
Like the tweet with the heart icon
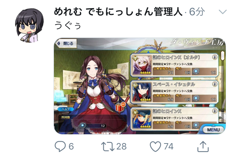(x=155, y=146)
